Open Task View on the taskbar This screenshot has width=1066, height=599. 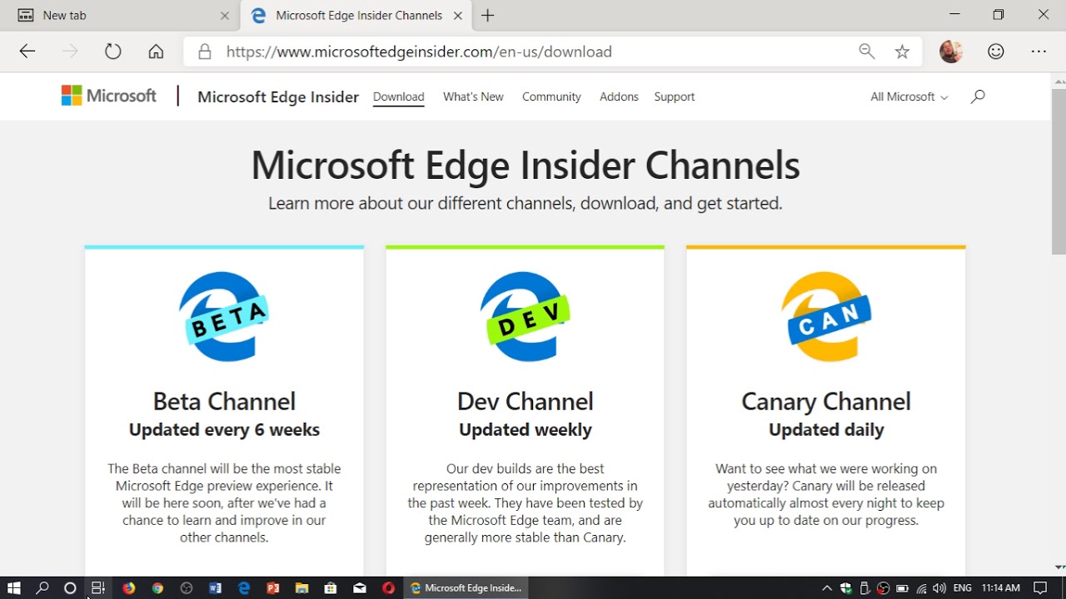click(98, 587)
